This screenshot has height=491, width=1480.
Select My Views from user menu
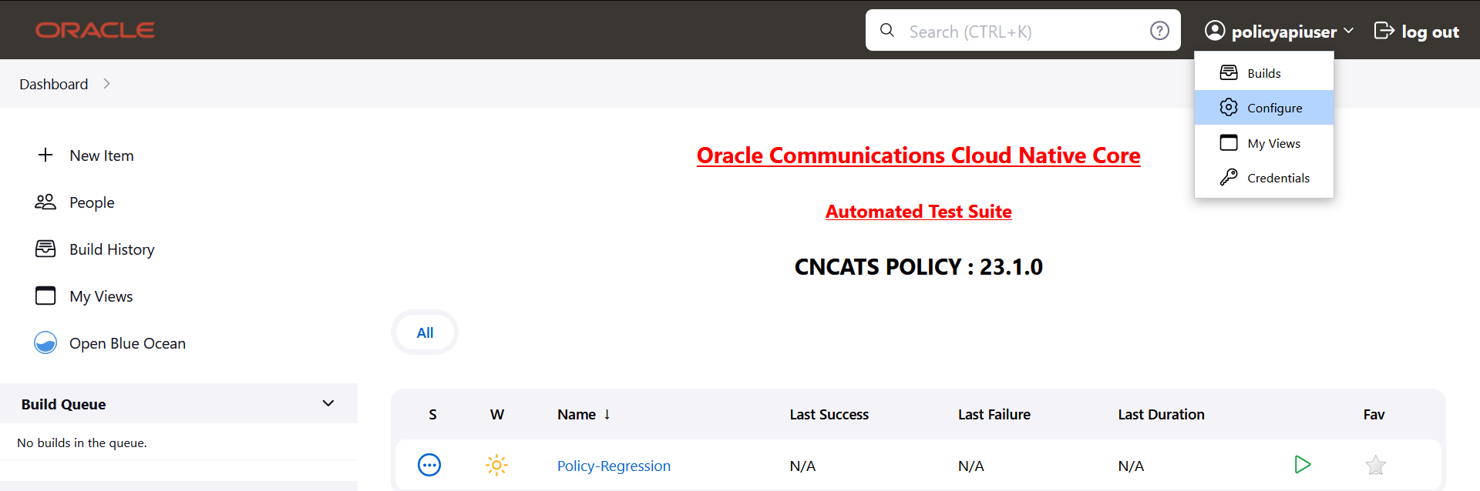click(x=1264, y=143)
